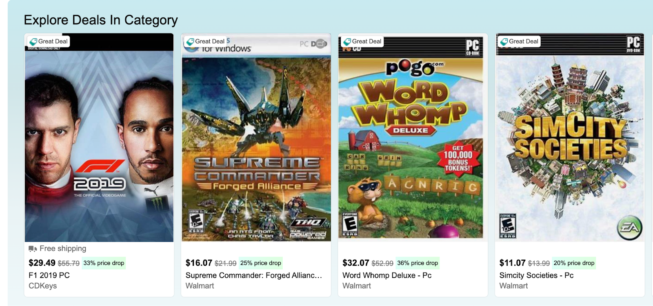
Task: Click the Explore Deals In Category heading
Action: (101, 20)
